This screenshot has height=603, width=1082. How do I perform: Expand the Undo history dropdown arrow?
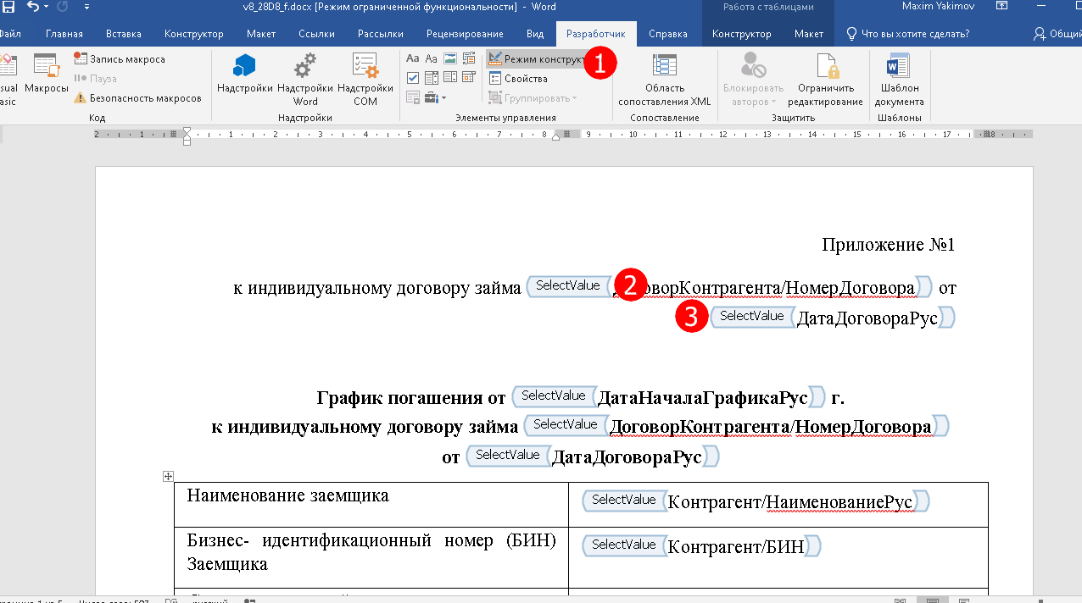pos(46,7)
